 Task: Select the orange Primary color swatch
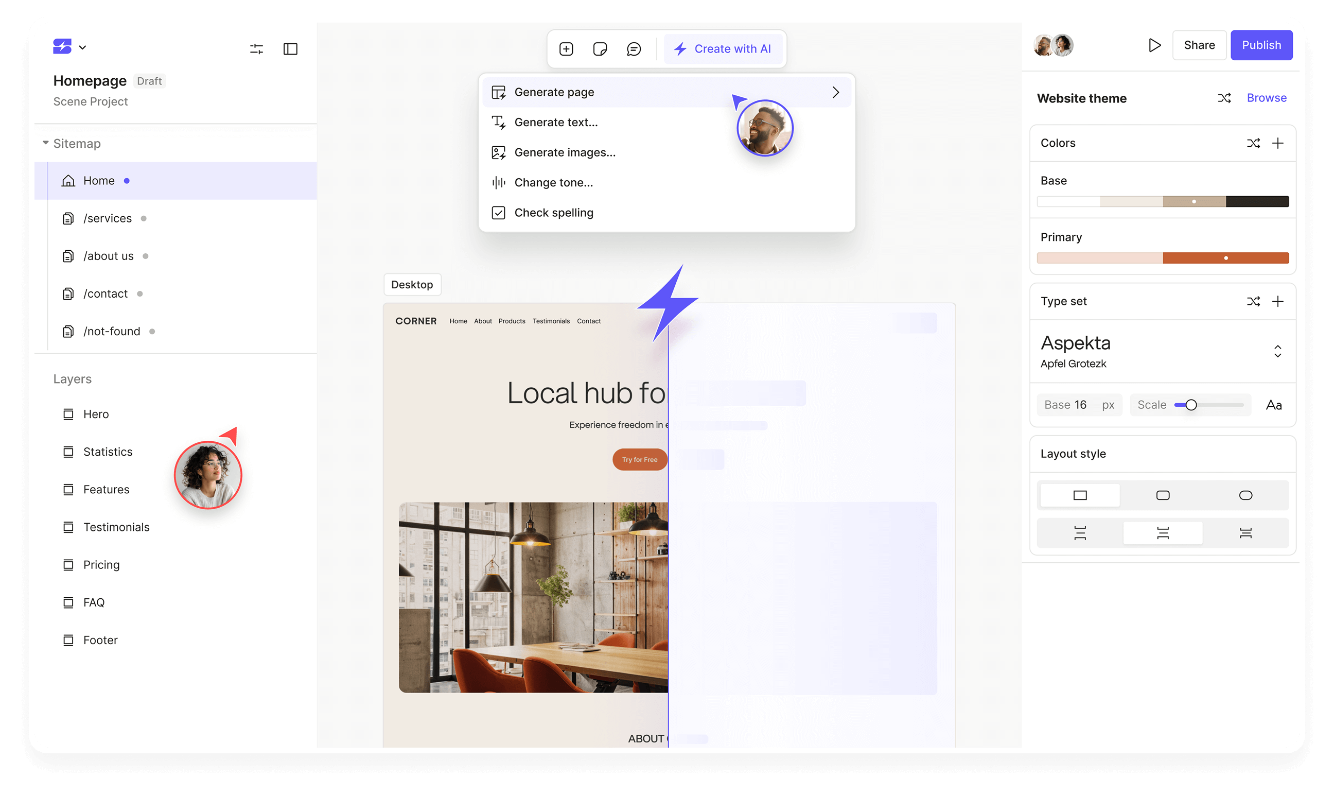[x=1225, y=257]
